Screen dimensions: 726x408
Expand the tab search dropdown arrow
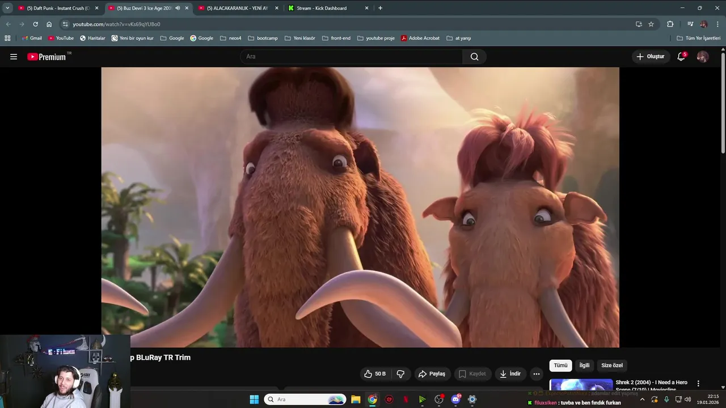pos(7,8)
